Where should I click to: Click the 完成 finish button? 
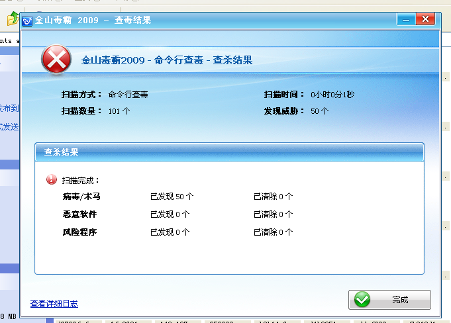pyautogui.click(x=389, y=300)
